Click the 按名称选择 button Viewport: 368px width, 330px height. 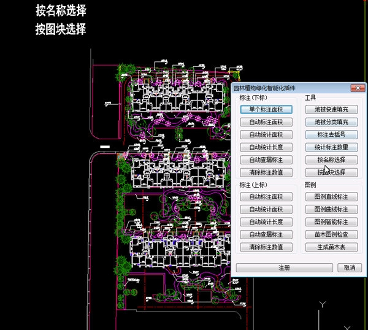point(331,159)
